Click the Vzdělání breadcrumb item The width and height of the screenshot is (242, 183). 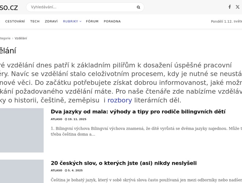21,38
